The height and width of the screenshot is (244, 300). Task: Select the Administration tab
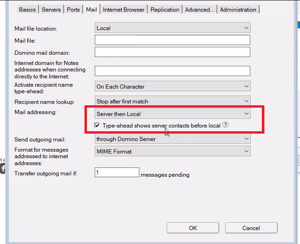[238, 10]
